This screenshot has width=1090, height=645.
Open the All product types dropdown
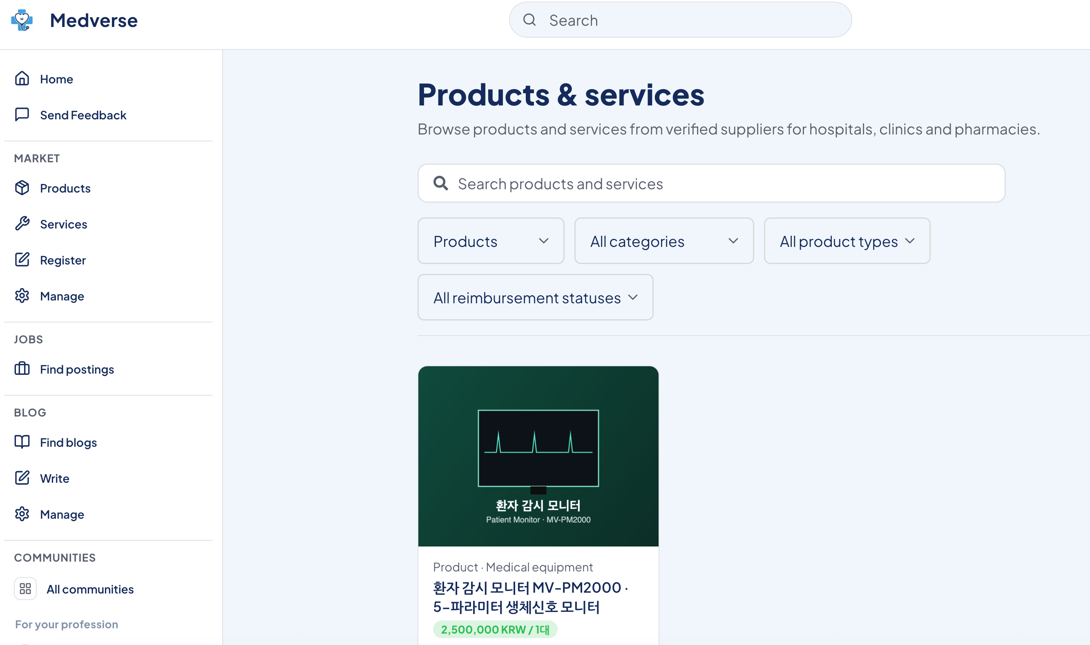pos(847,241)
